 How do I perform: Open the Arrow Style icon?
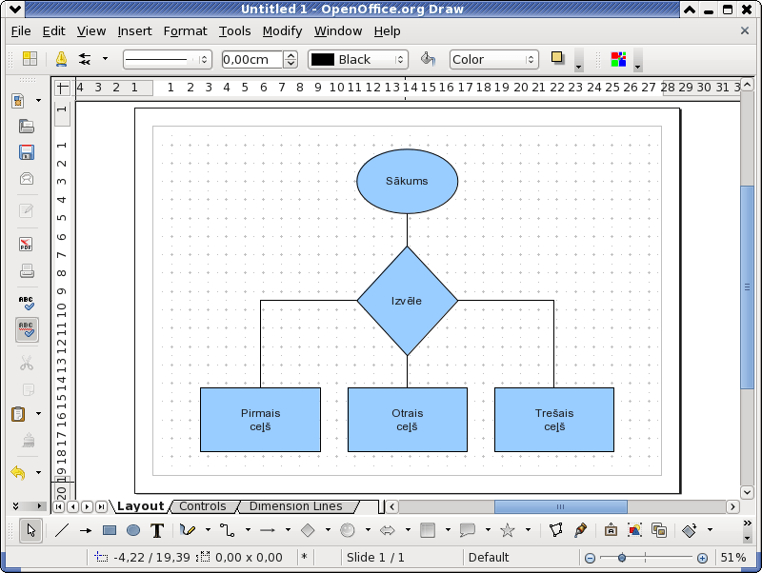[x=85, y=59]
